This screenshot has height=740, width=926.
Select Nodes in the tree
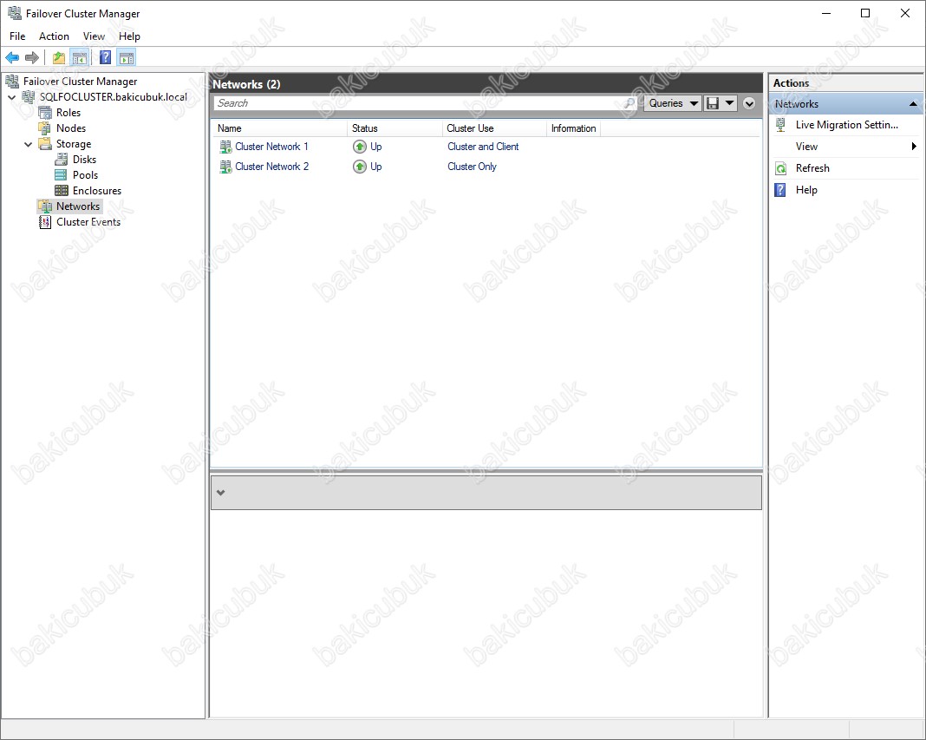[x=71, y=128]
